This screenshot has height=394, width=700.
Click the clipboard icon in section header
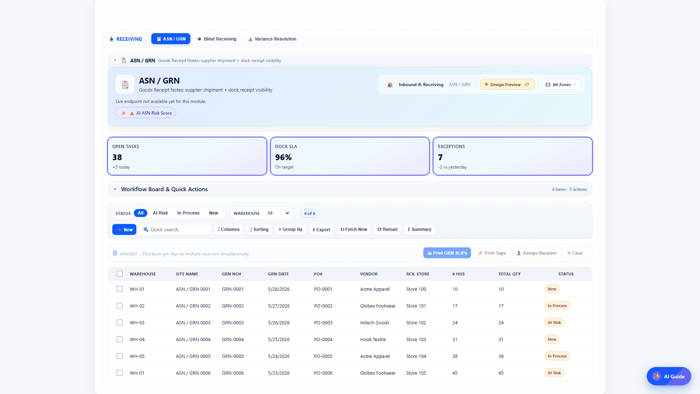click(124, 61)
